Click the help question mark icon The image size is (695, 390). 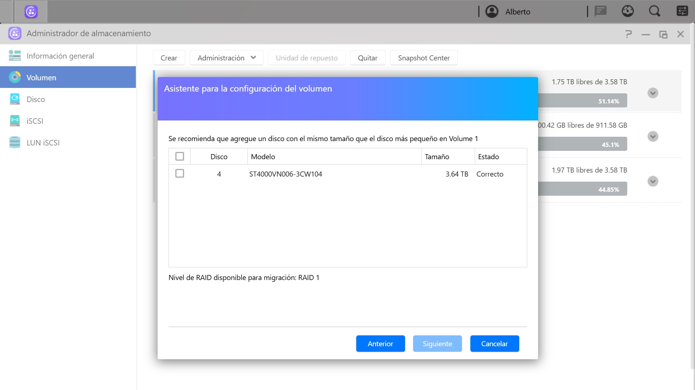click(x=628, y=34)
